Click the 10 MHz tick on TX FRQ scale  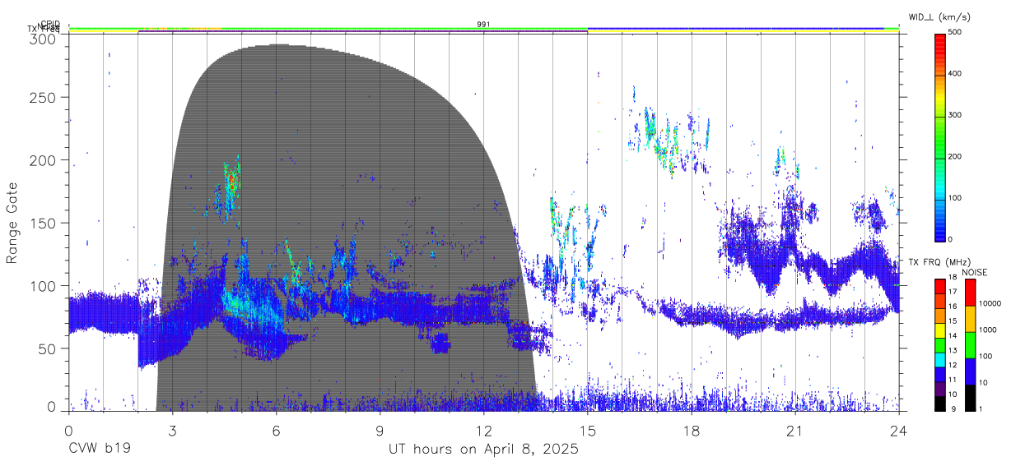click(x=953, y=395)
